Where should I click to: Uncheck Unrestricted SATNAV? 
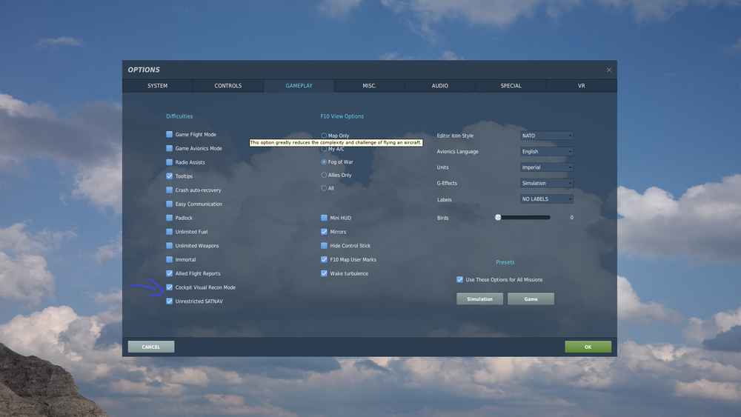click(x=169, y=301)
